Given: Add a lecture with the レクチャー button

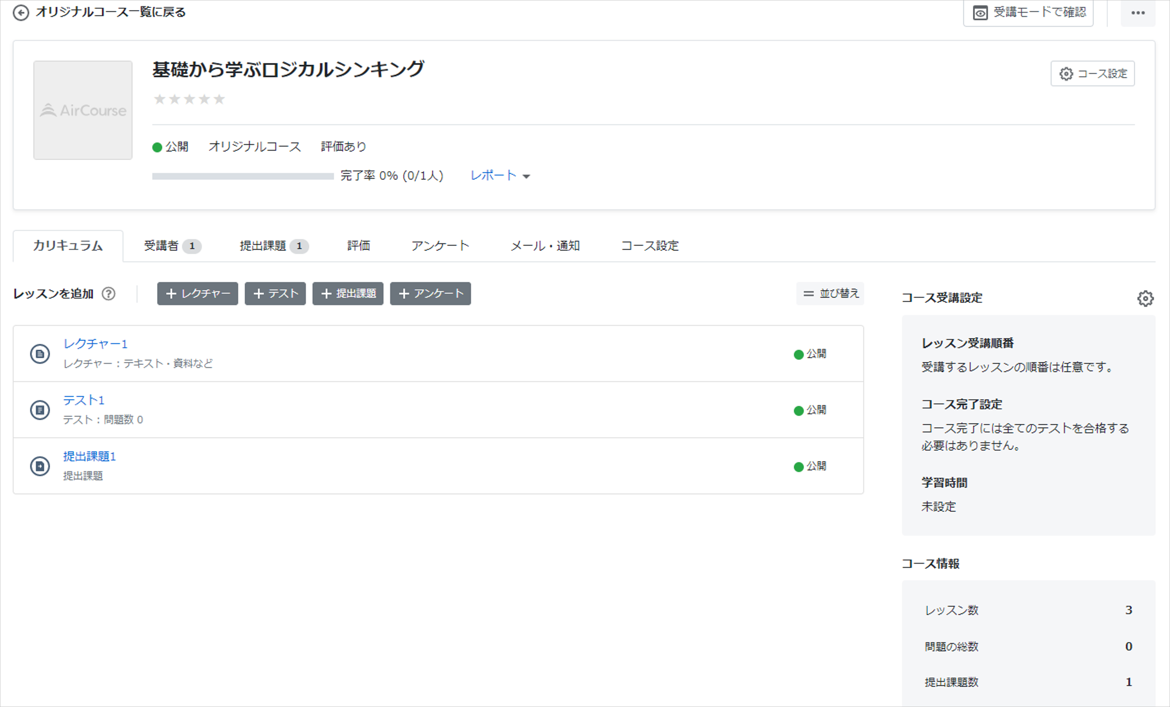Looking at the screenshot, I should (x=197, y=294).
